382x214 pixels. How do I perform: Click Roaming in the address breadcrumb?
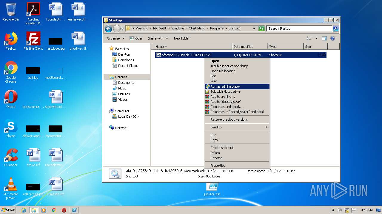142,29
